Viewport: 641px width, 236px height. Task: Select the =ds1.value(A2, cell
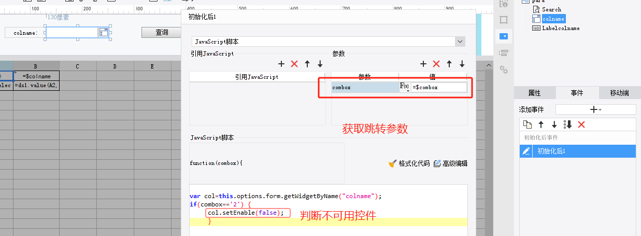click(x=36, y=86)
